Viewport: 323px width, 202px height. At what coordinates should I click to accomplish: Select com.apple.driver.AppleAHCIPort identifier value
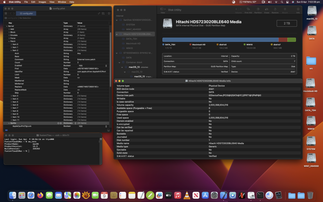[x=91, y=71]
